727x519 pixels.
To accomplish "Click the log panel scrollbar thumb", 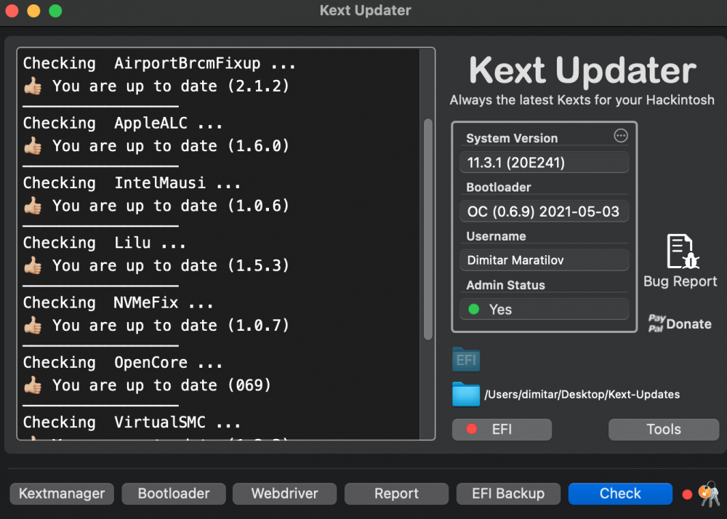I will tap(428, 230).
